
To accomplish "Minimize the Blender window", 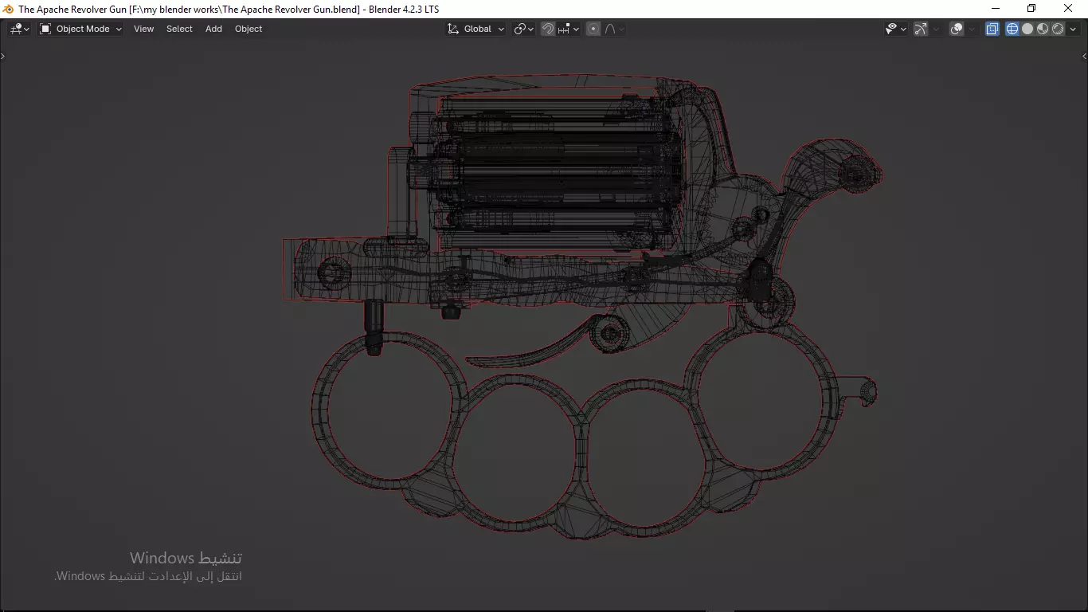I will 995,9.
